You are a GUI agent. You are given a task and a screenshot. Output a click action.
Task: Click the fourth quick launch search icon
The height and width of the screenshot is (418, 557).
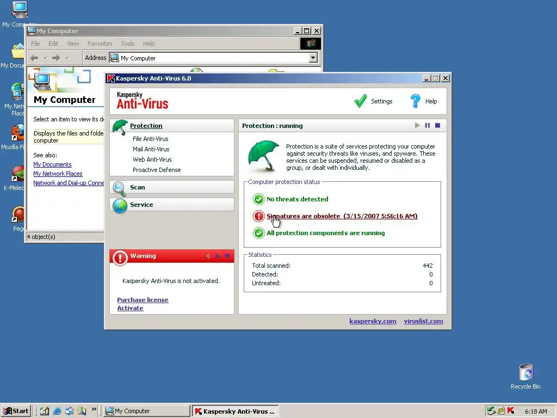click(82, 411)
